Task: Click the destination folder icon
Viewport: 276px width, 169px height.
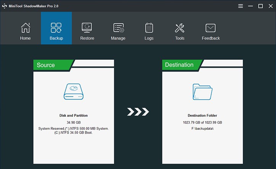Action: click(x=202, y=92)
